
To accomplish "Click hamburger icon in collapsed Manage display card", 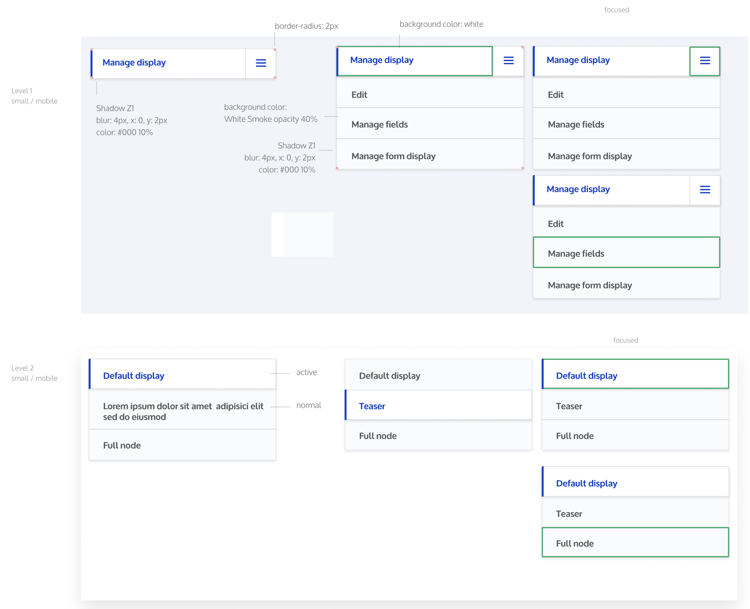I will [261, 63].
